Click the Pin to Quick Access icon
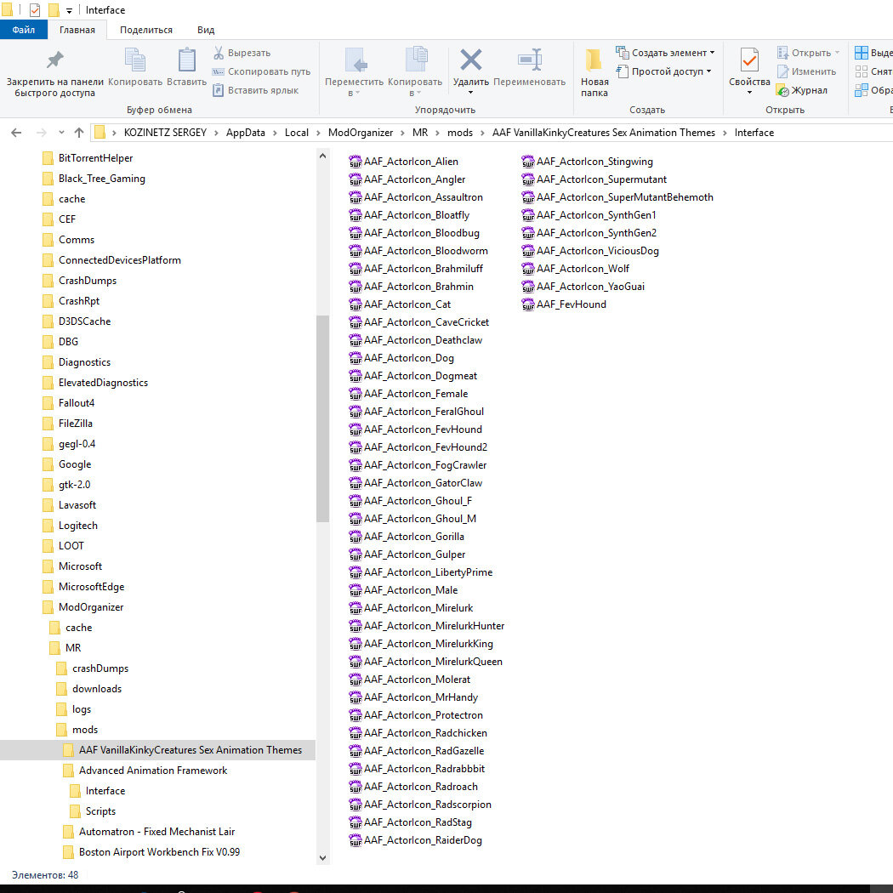Image resolution: width=893 pixels, height=893 pixels. pyautogui.click(x=54, y=60)
